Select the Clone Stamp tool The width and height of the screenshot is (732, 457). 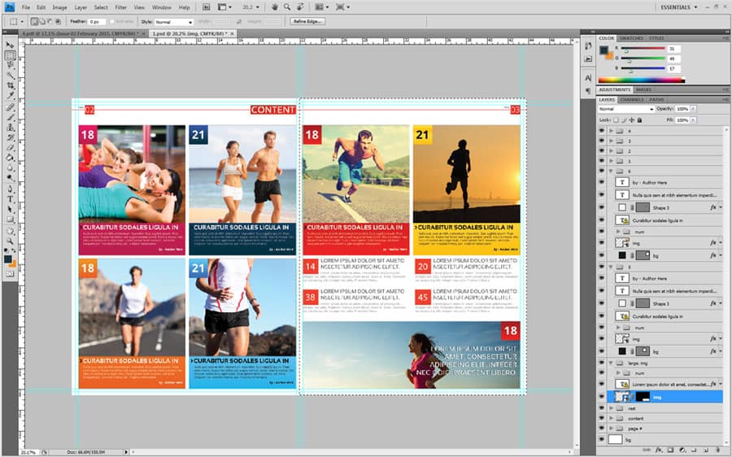click(10, 128)
